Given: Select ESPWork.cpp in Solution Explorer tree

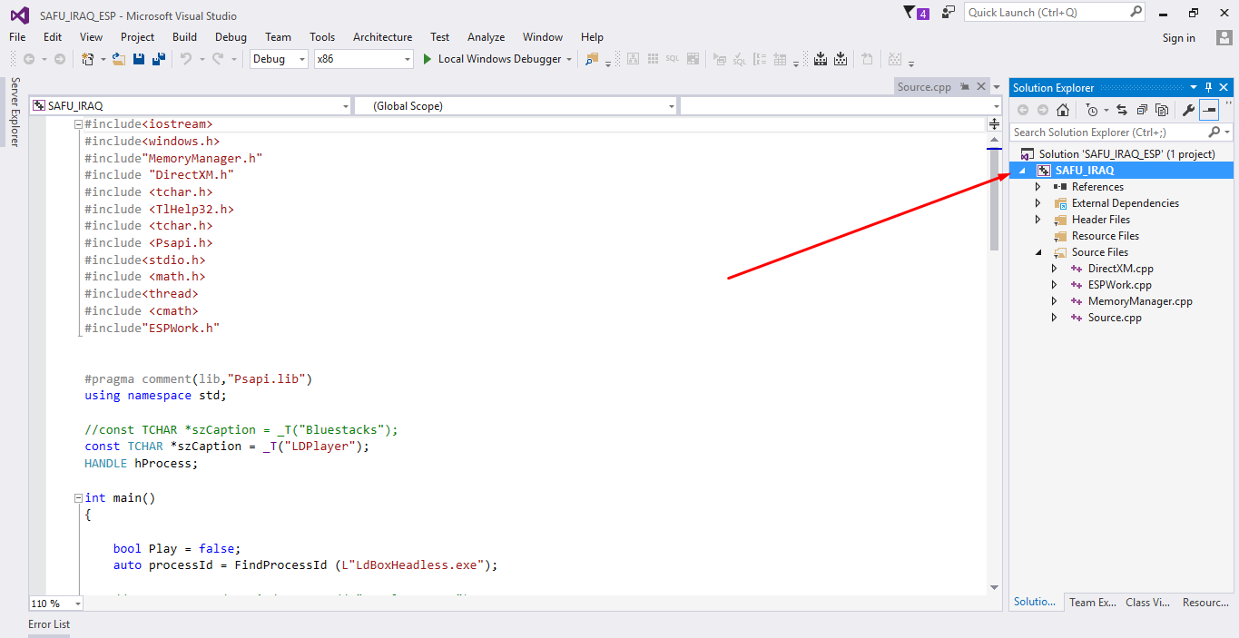Looking at the screenshot, I should 1119,285.
